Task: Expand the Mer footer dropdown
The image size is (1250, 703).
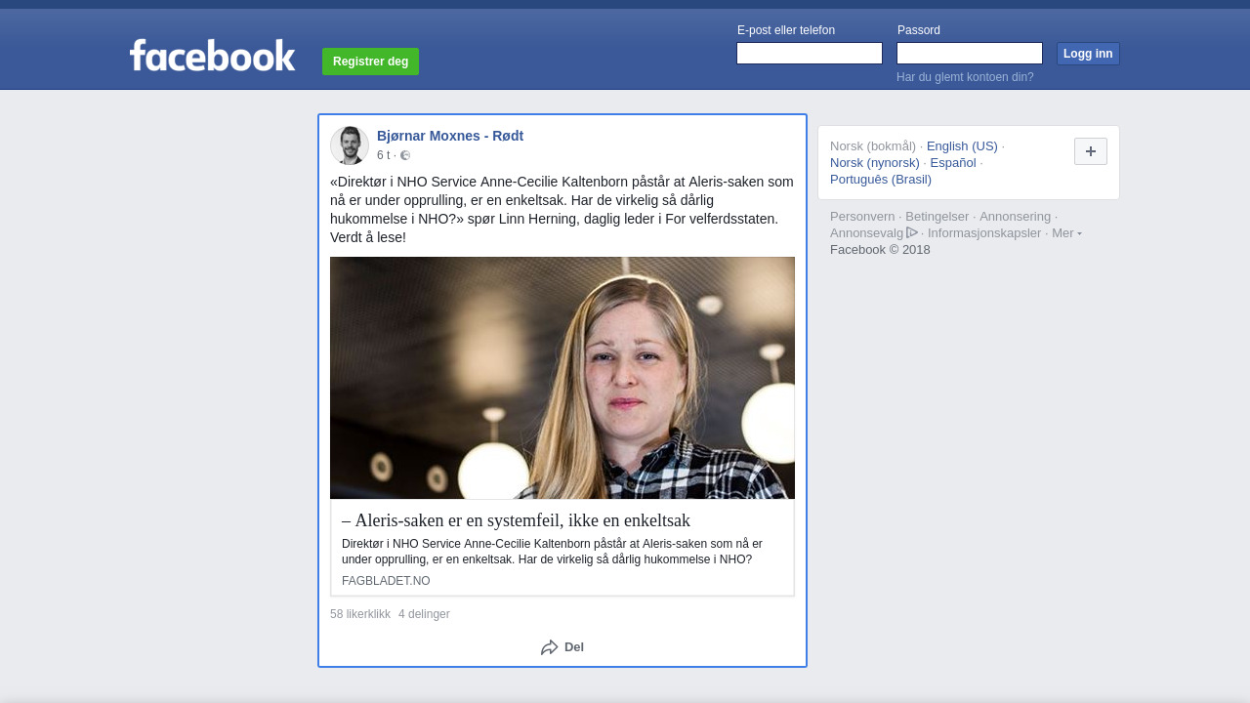Action: point(1066,232)
